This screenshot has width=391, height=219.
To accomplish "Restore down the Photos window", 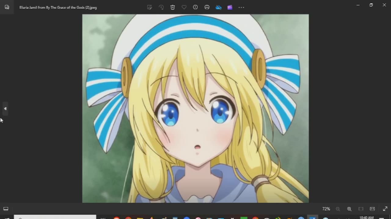I will click(x=371, y=5).
